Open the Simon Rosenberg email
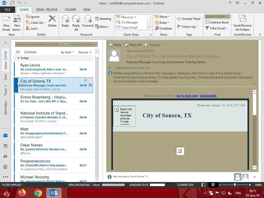The height and width of the screenshot is (198, 264). pos(53,101)
